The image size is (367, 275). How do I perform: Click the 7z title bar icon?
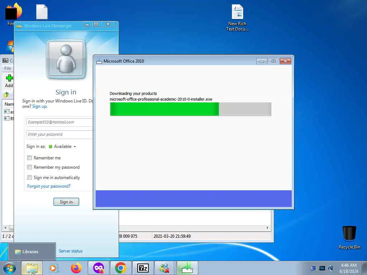pos(5,61)
